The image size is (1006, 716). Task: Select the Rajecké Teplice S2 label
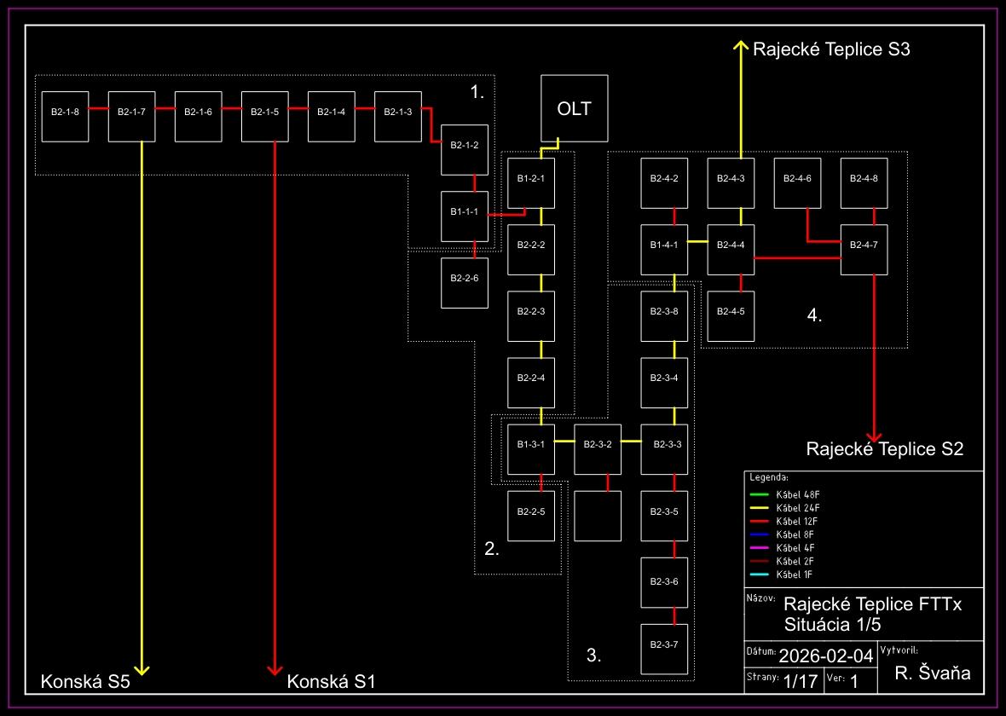click(884, 449)
